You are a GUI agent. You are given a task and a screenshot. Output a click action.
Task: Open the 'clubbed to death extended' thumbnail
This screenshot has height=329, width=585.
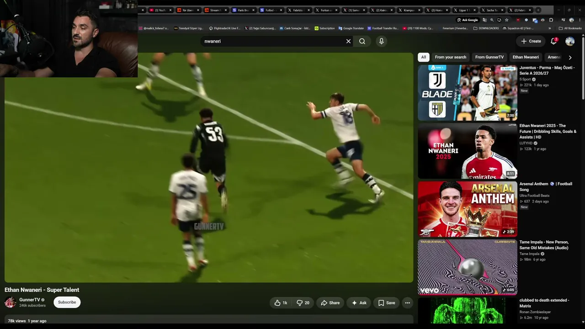tap(468, 311)
